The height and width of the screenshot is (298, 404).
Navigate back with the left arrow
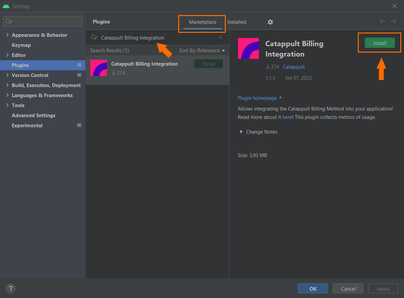point(382,21)
